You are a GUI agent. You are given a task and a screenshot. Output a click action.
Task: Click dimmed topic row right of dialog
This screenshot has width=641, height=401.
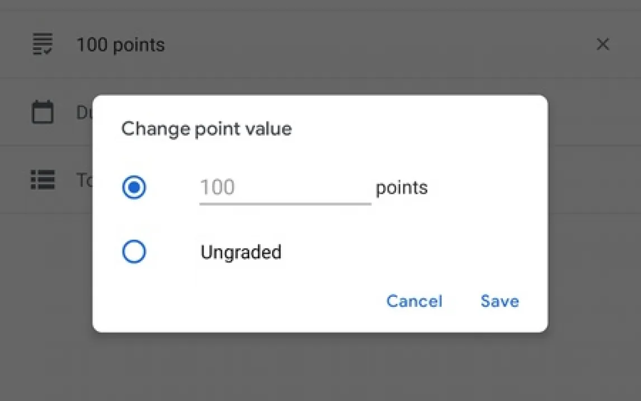593,180
